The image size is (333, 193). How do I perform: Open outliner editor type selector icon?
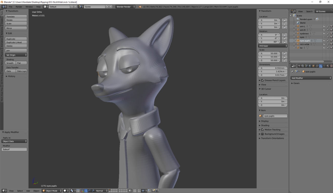[x=294, y=11]
